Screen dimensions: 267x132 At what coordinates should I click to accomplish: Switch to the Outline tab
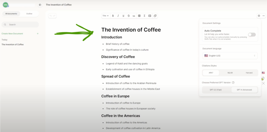29,14
